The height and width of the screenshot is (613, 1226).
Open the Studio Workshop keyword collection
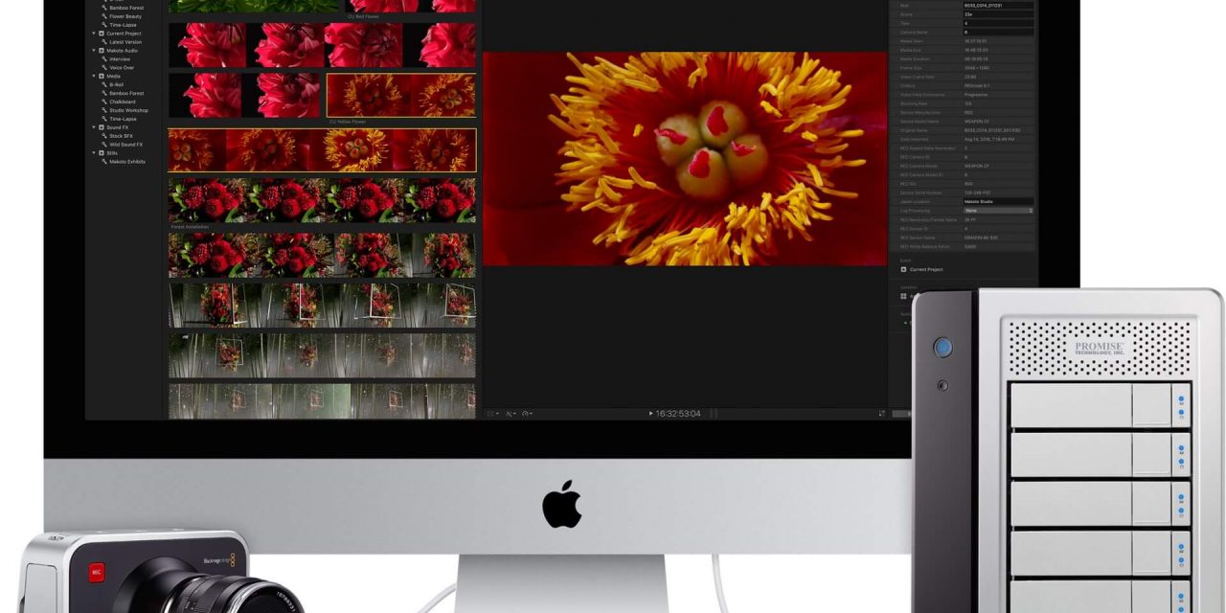[x=128, y=110]
